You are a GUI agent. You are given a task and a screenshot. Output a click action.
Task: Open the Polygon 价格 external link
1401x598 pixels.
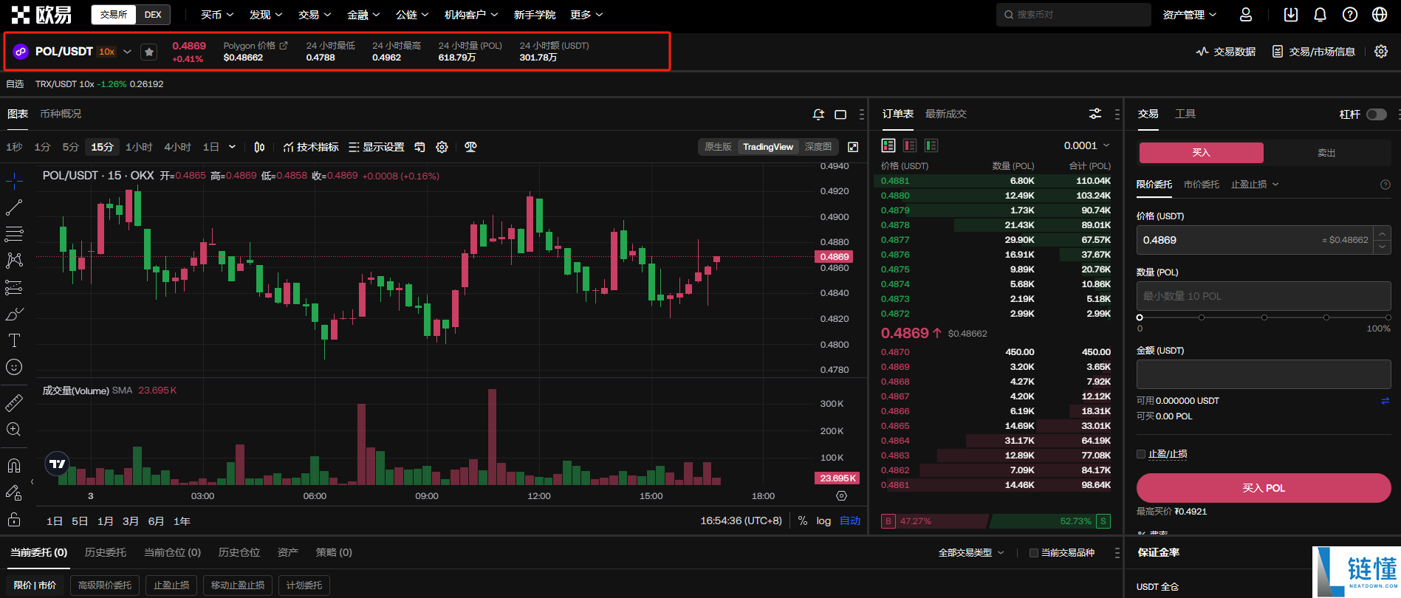[x=256, y=46]
